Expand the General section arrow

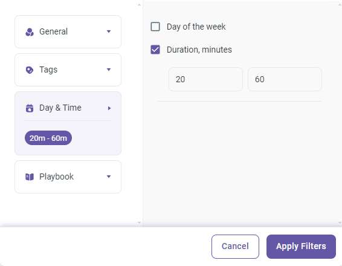(109, 31)
